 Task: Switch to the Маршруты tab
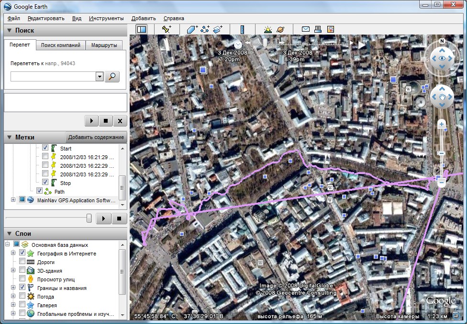[x=104, y=45]
